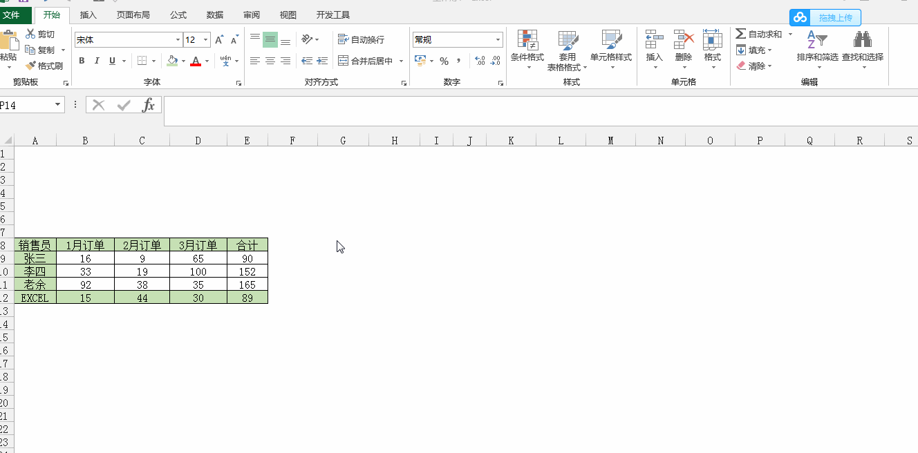The image size is (918, 453).
Task: Open the font name (宋体) dropdown
Action: coord(177,40)
